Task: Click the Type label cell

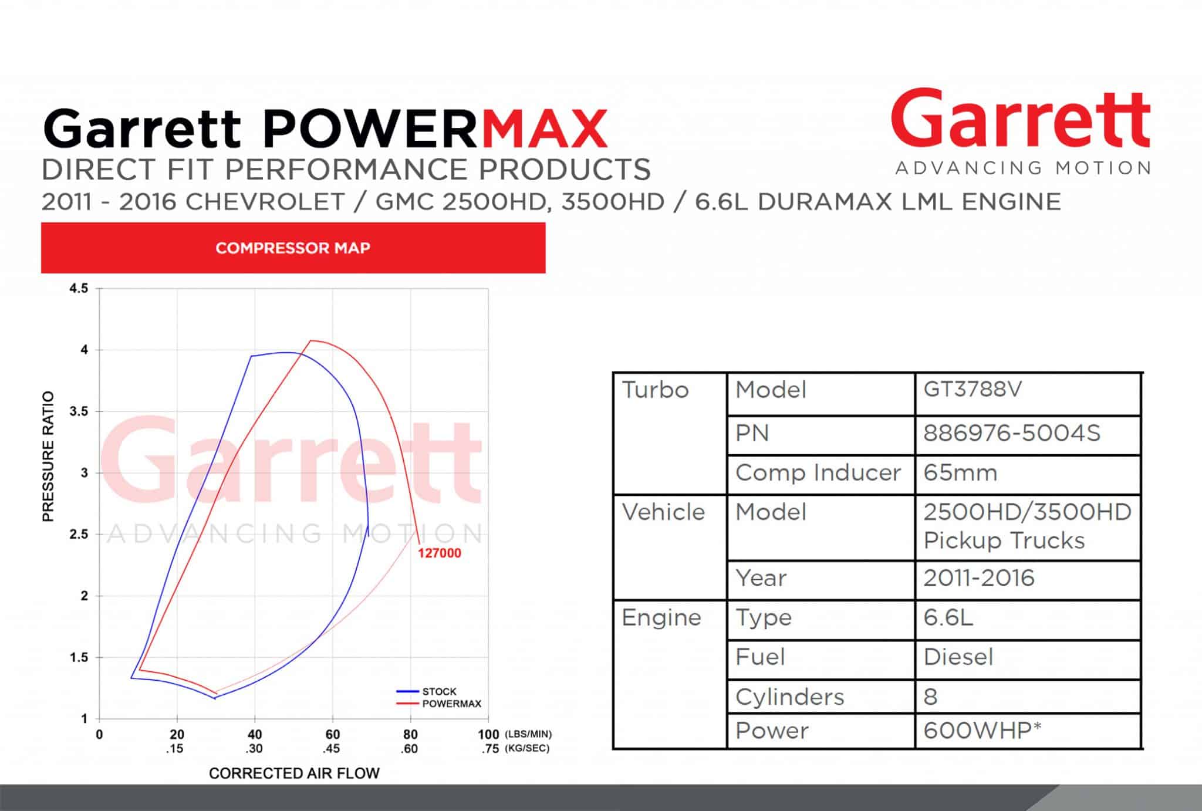Action: [821, 620]
